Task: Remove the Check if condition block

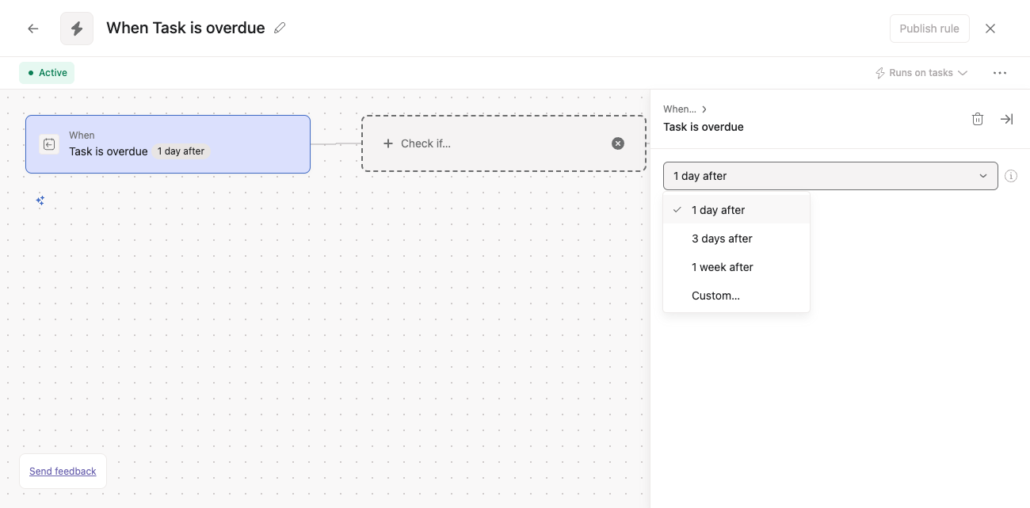Action: click(x=618, y=143)
